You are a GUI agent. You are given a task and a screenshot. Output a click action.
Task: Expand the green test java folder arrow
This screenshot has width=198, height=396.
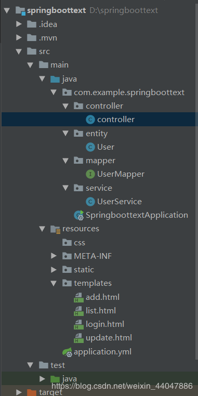pos(42,379)
